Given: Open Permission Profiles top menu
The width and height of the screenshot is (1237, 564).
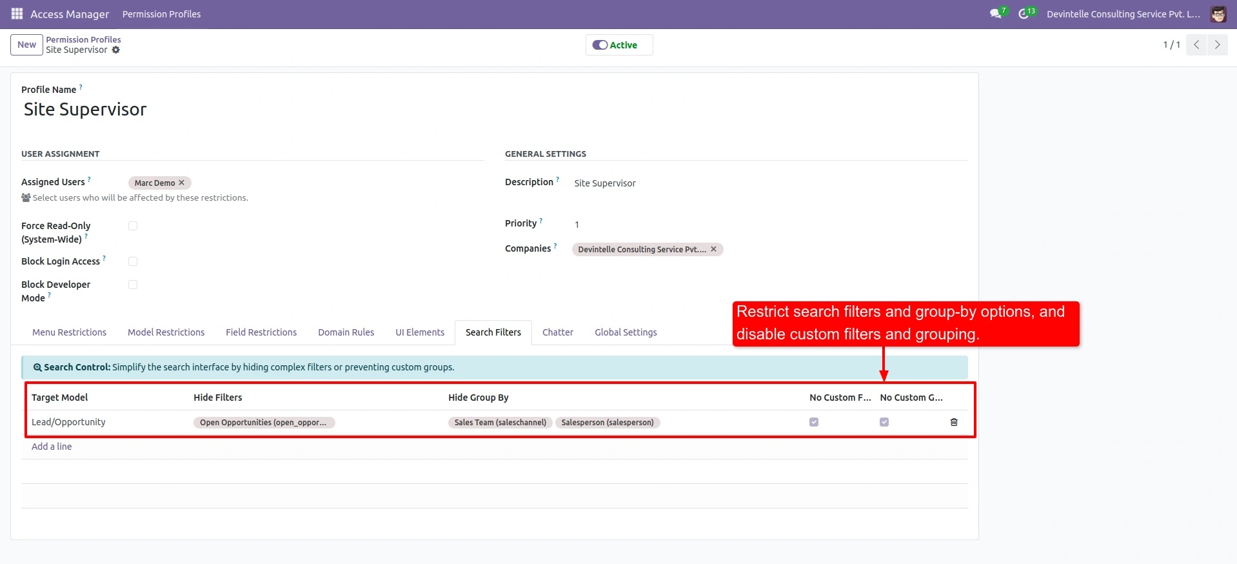Looking at the screenshot, I should pyautogui.click(x=161, y=14).
